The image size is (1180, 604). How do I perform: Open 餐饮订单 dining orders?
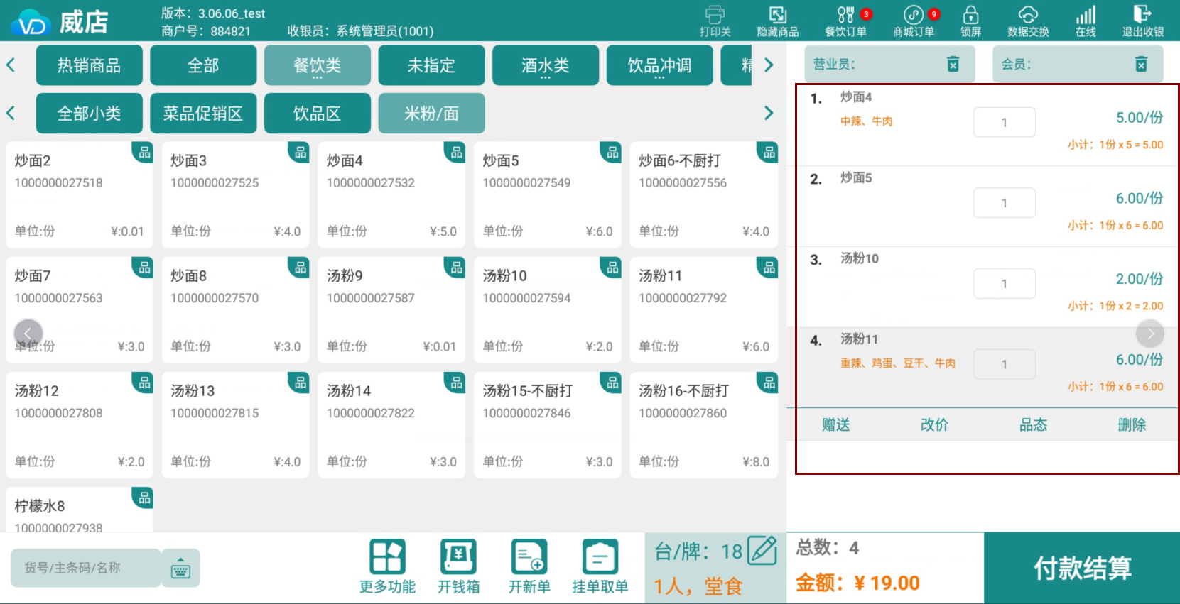pyautogui.click(x=845, y=21)
